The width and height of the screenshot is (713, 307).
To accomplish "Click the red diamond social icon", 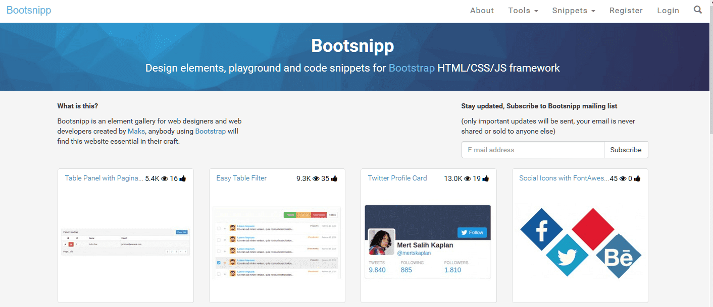I will click(x=592, y=230).
